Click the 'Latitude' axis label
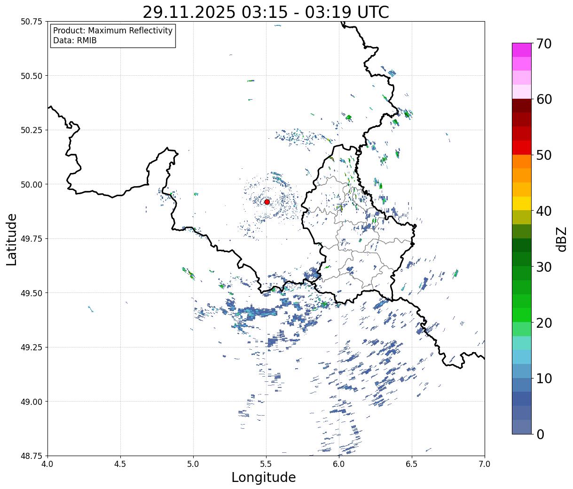 pos(12,239)
